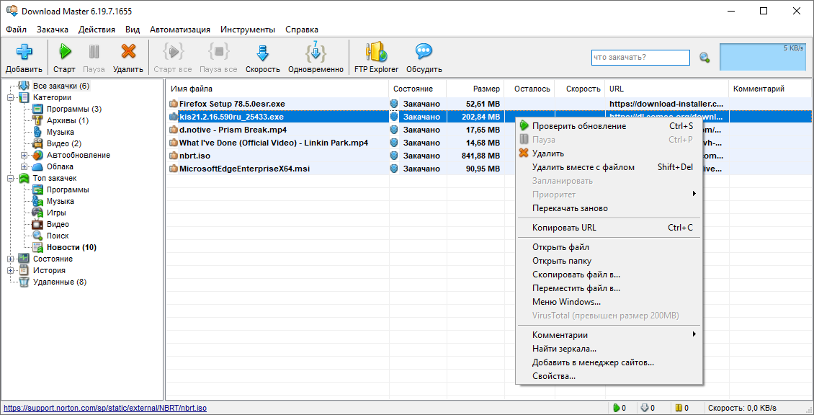Open the Закачка menu
This screenshot has width=814, height=415.
(x=53, y=30)
